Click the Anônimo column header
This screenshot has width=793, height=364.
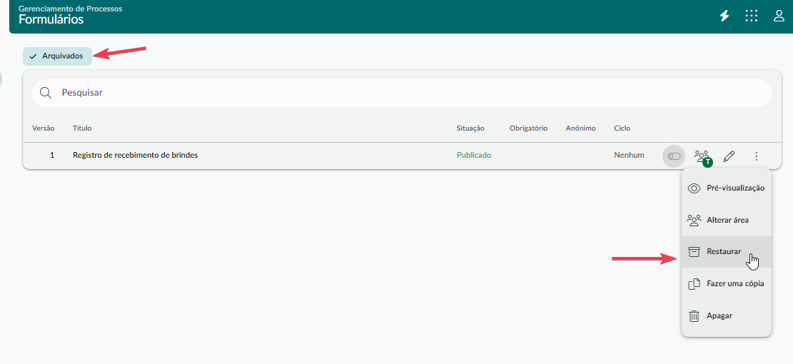coord(580,128)
